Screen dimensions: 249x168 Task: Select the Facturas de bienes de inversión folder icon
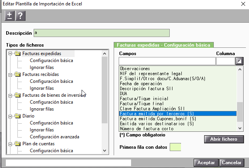(x=17, y=95)
